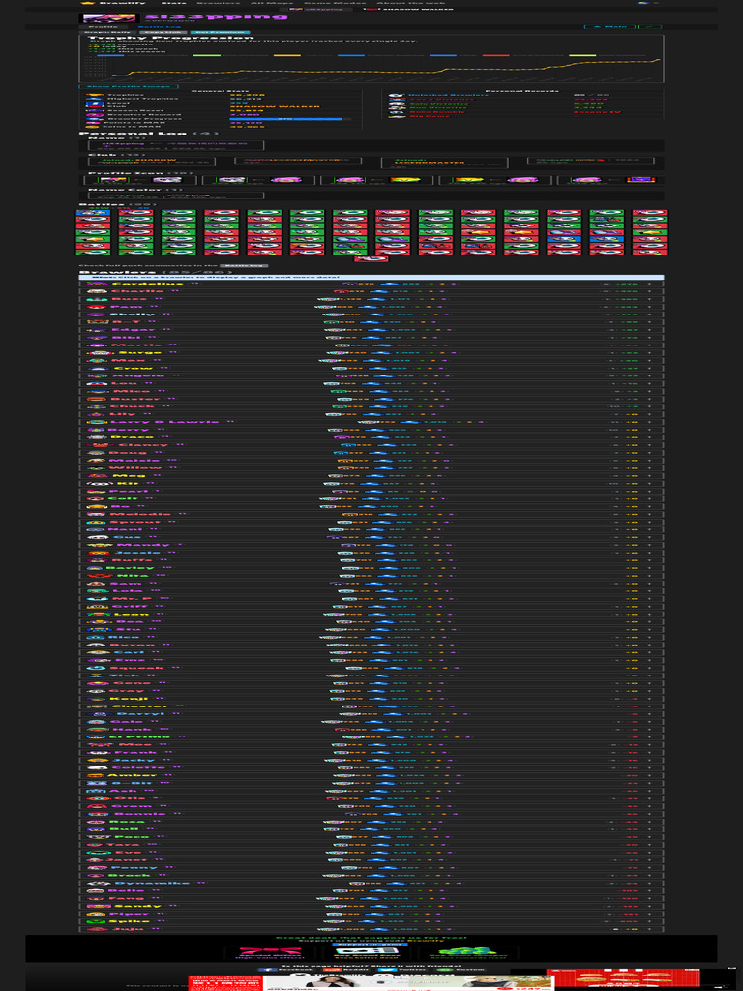Click the Support in-game button
The image size is (743, 991).
point(371,944)
